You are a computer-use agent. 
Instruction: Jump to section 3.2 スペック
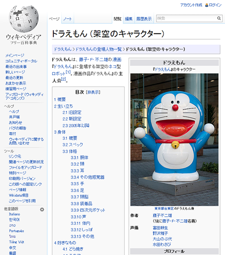pyautogui.click(x=73, y=144)
